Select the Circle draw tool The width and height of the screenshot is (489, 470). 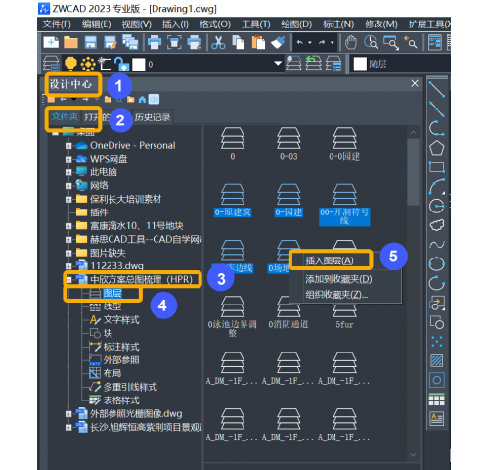click(437, 206)
